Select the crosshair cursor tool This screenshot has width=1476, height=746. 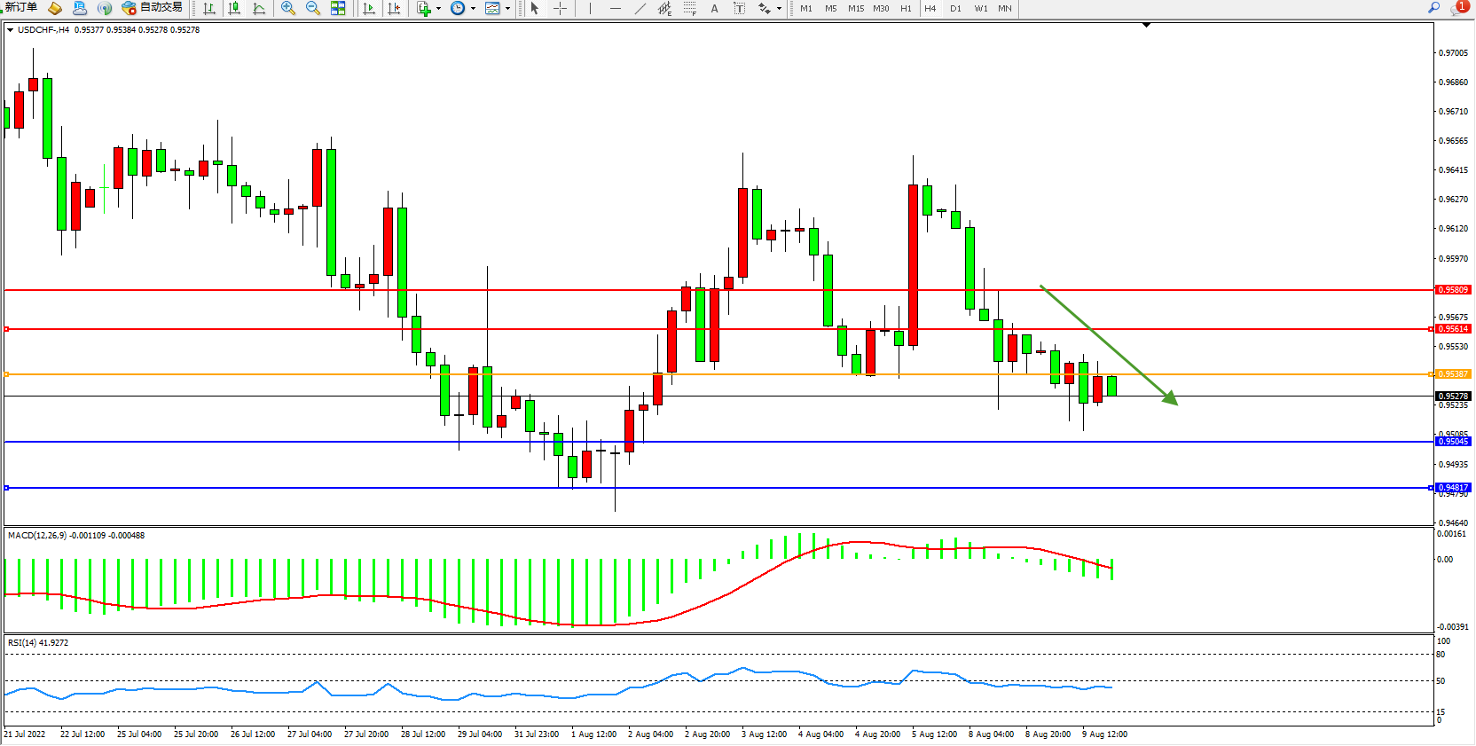pos(561,8)
